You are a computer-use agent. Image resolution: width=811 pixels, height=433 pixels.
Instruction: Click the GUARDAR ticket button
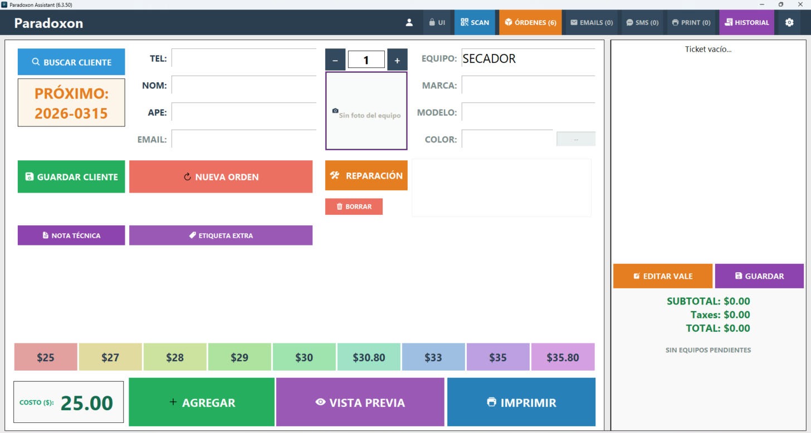(759, 276)
